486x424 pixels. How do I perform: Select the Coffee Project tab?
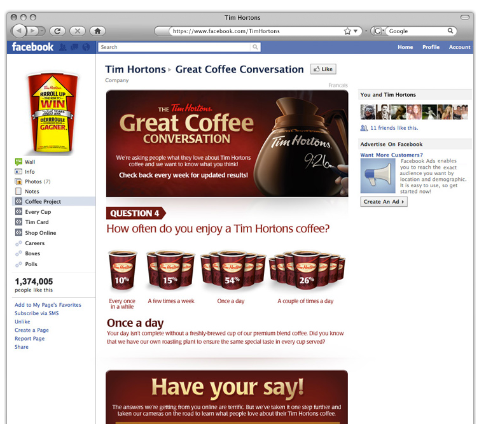[54, 202]
